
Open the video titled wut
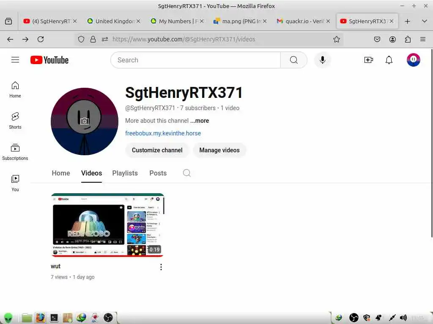(x=55, y=267)
